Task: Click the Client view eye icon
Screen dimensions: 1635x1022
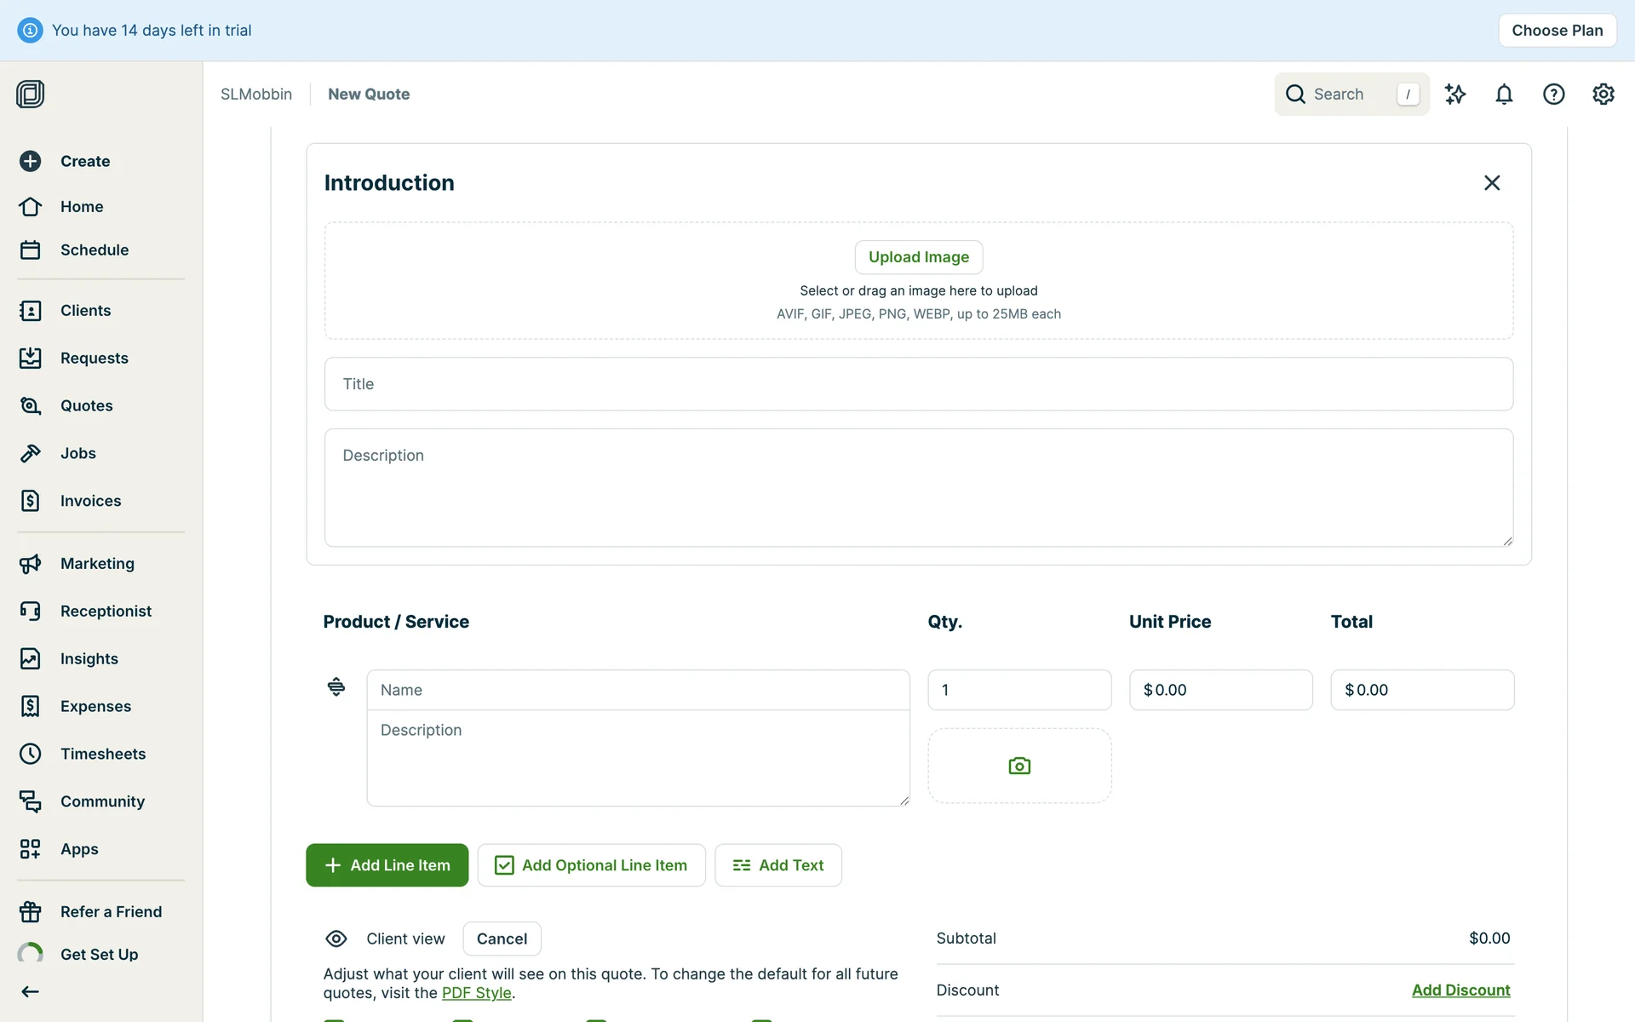Action: click(336, 939)
